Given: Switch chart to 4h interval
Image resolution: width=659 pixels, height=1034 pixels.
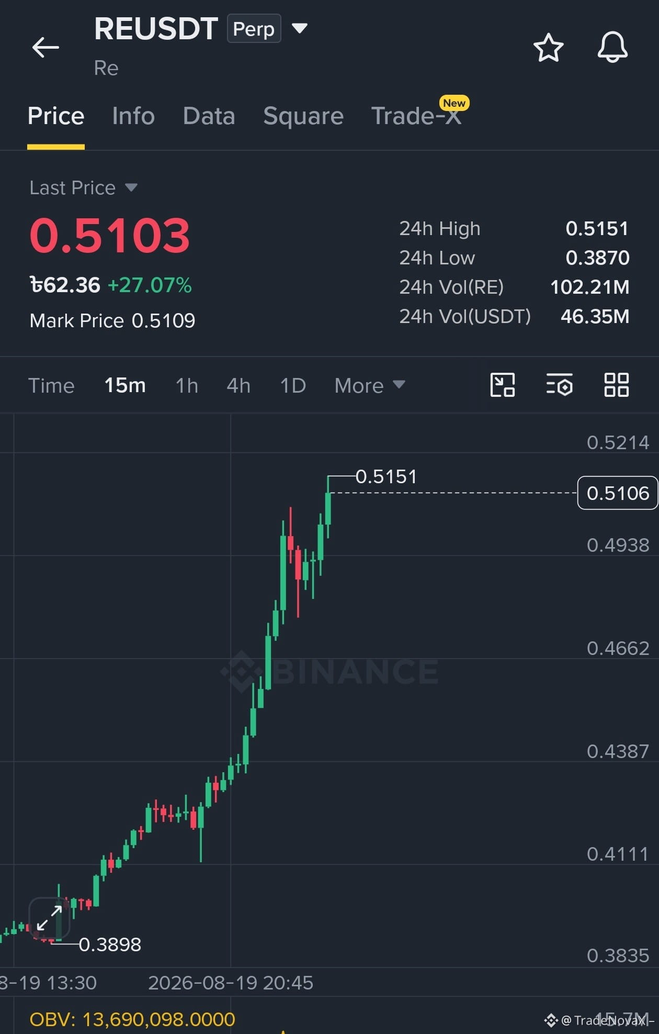Looking at the screenshot, I should (x=238, y=385).
